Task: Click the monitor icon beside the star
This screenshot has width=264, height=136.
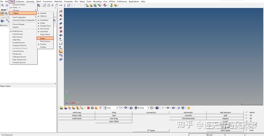Action: point(183,108)
